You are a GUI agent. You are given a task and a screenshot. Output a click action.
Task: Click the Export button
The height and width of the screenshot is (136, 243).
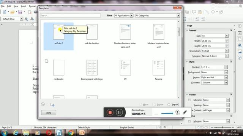click(158, 105)
